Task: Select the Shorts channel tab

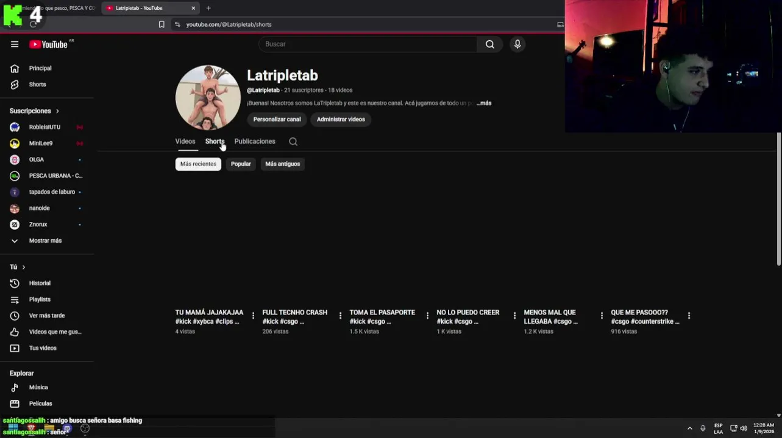Action: [215, 141]
